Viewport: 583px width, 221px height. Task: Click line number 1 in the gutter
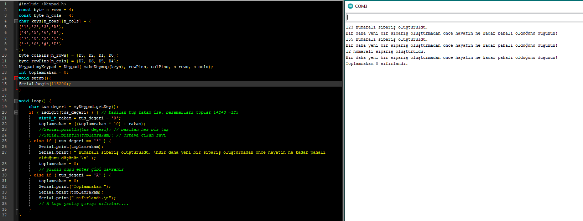click(x=5, y=4)
